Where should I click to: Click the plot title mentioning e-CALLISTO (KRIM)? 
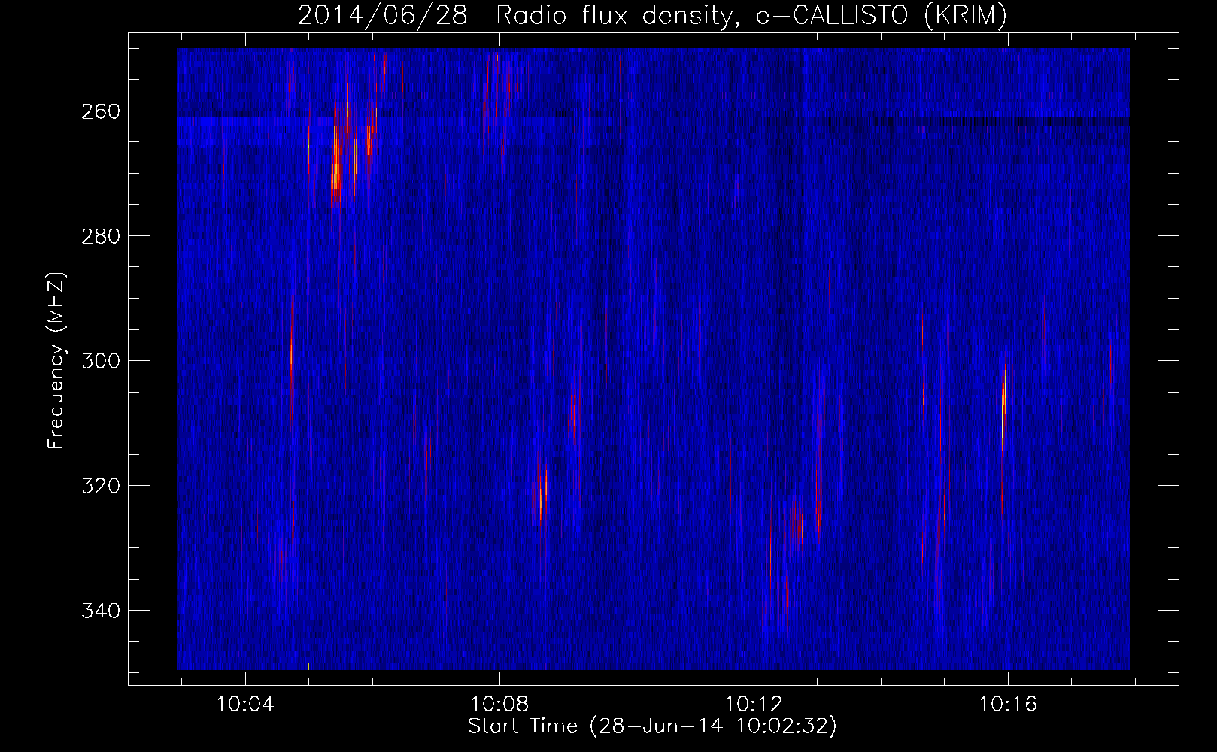click(x=652, y=16)
